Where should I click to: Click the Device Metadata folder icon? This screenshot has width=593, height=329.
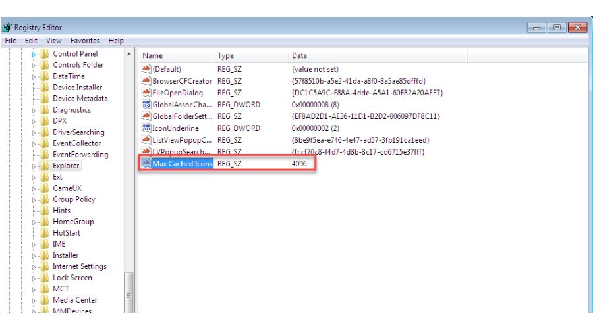coord(45,99)
